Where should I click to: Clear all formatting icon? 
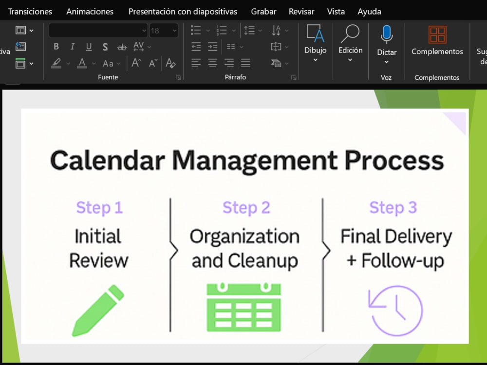[x=170, y=63]
